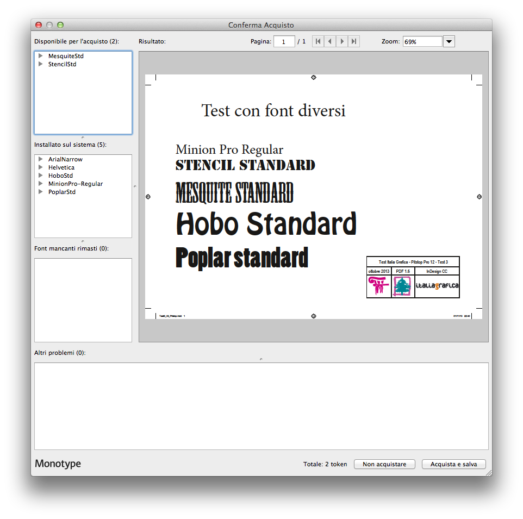Click the 'Test con font diversi' heading
This screenshot has height=519, width=523.
(273, 110)
